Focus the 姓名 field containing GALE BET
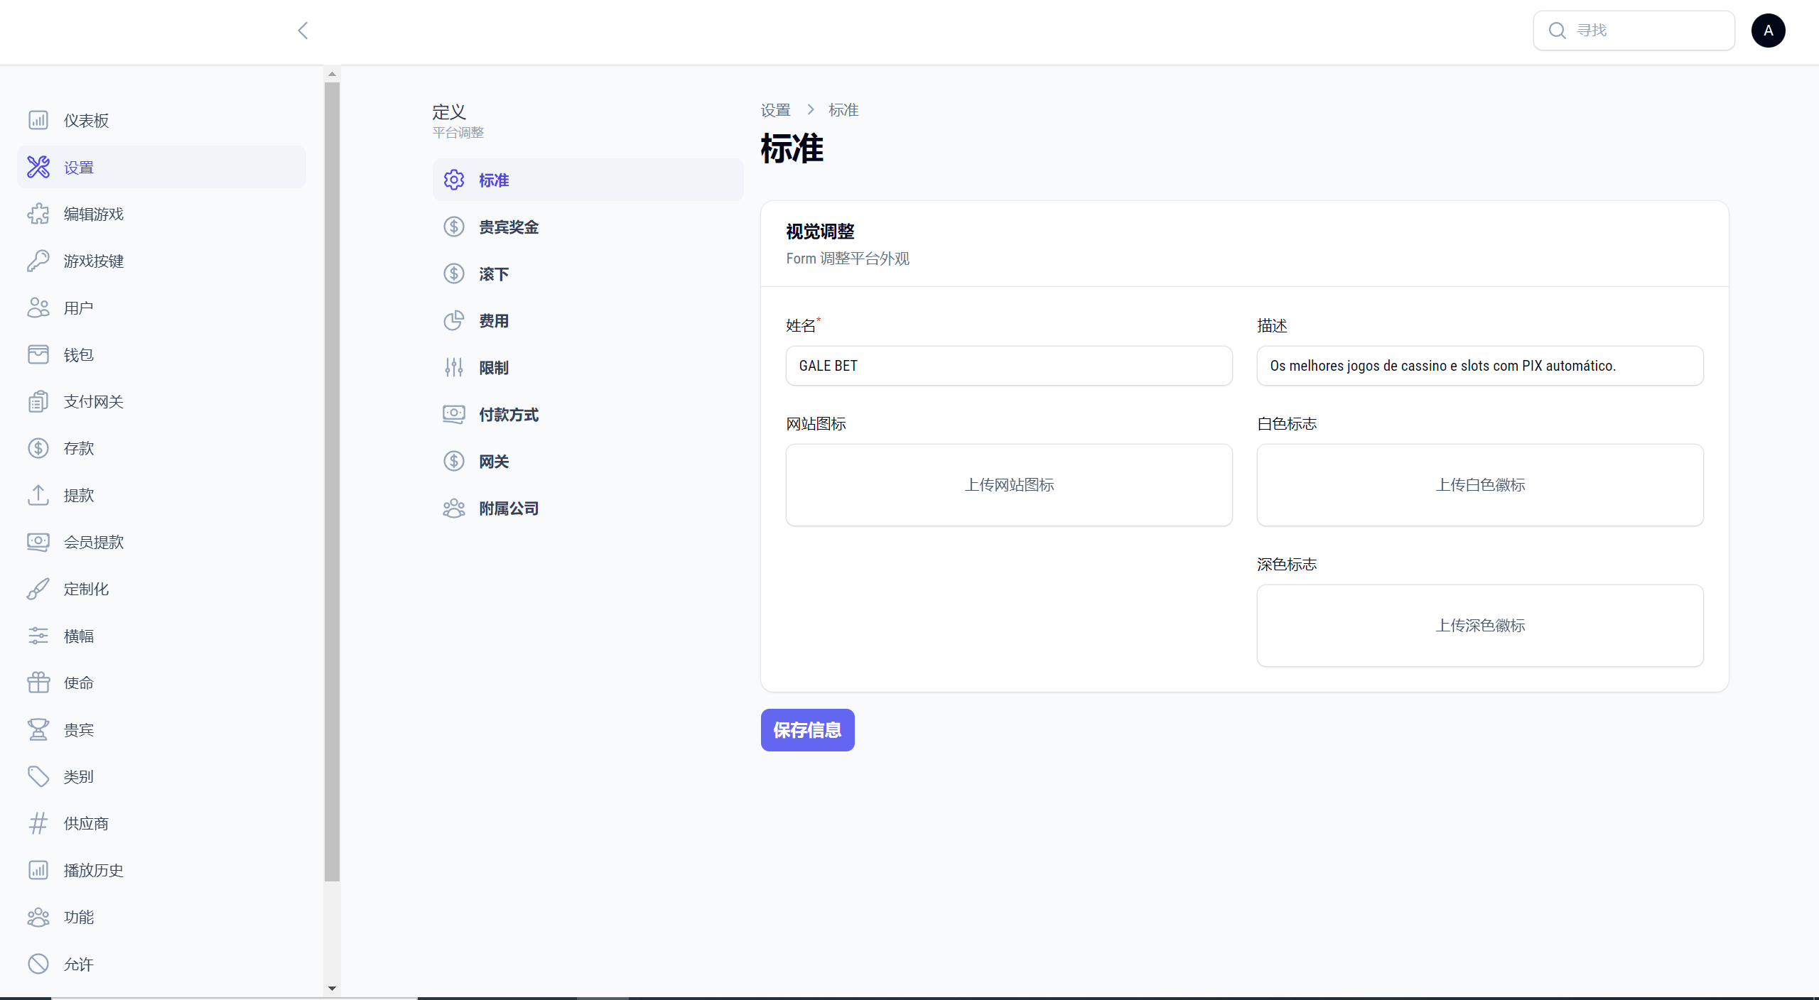The height and width of the screenshot is (1000, 1819). (1008, 366)
